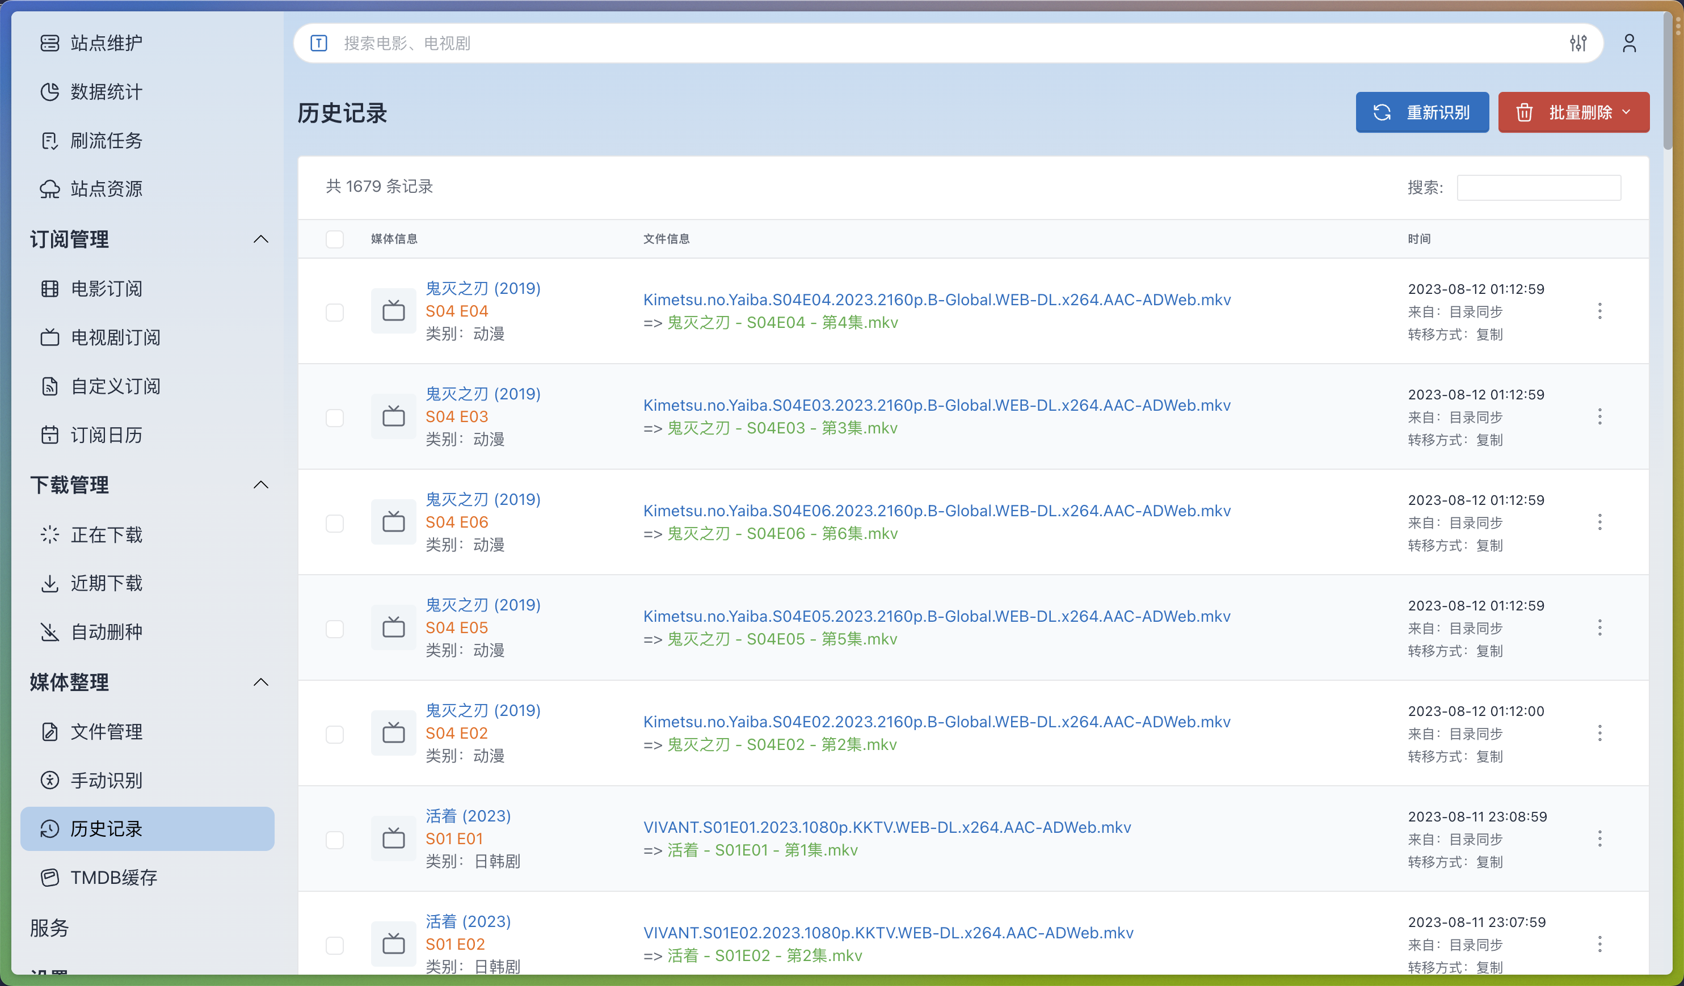Go to 数据统计 page
The height and width of the screenshot is (986, 1684).
(147, 92)
